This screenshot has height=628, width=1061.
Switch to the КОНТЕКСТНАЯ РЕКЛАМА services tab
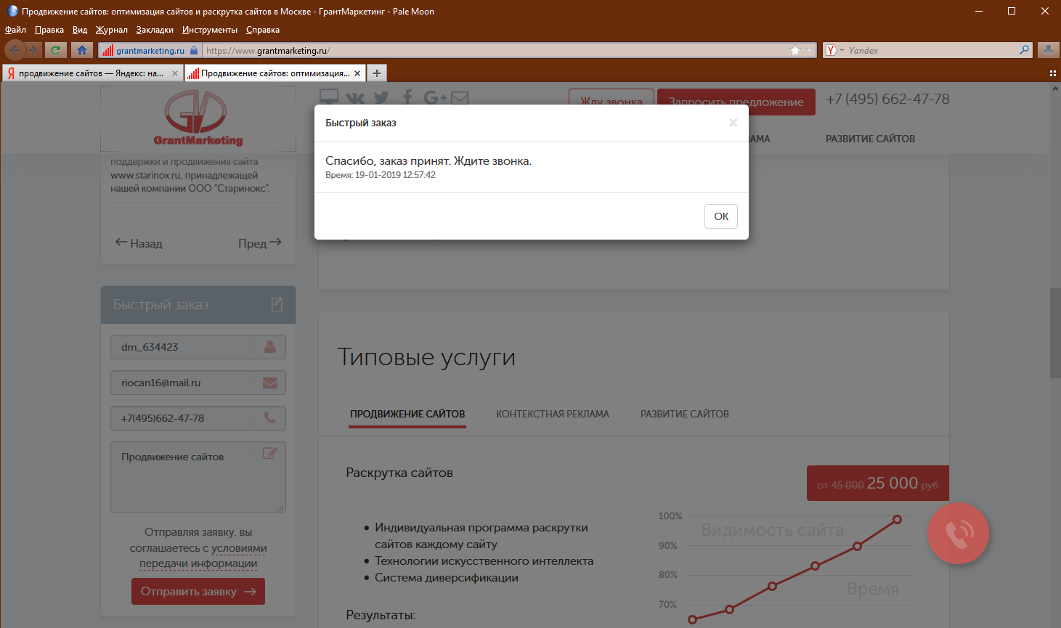[553, 414]
